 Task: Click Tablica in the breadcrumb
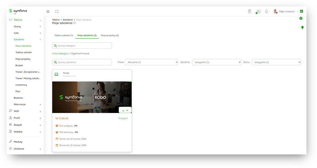[x=55, y=20]
